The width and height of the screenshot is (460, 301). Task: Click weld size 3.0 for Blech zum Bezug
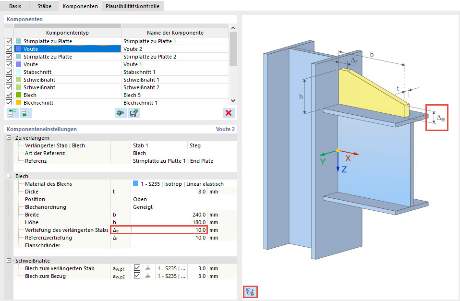(197, 276)
